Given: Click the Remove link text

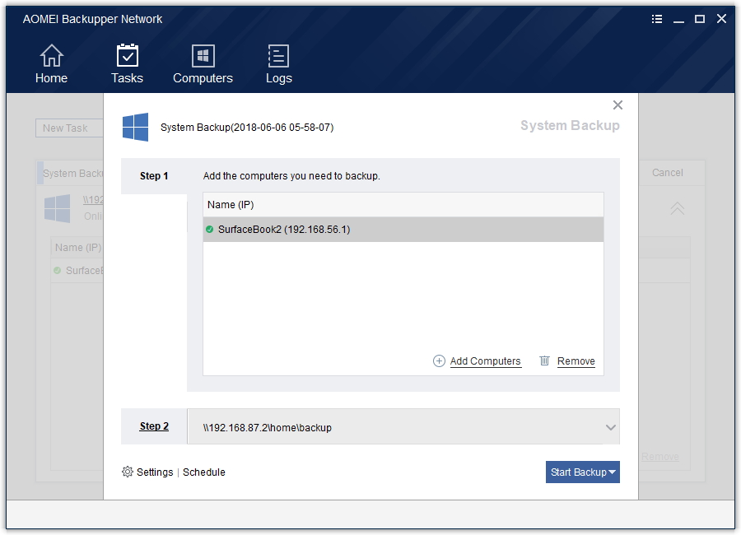Looking at the screenshot, I should coord(576,361).
